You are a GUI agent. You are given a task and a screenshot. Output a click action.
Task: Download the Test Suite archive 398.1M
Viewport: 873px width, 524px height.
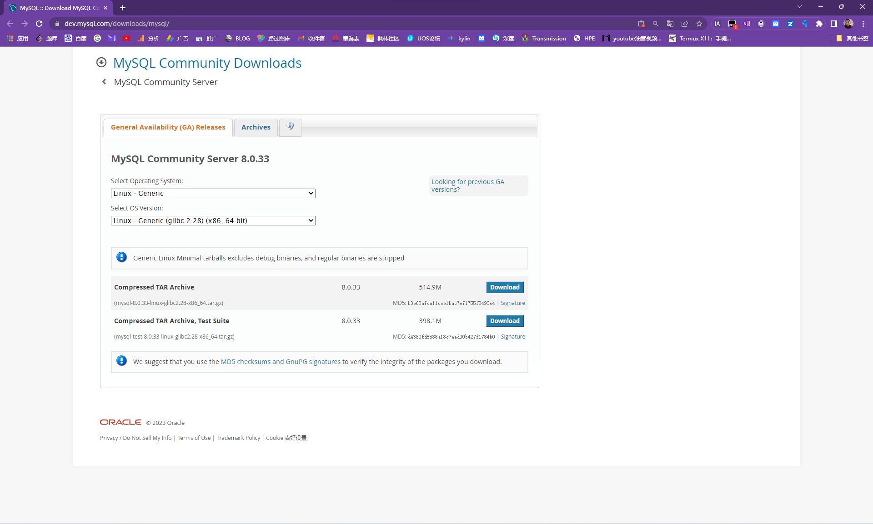click(x=505, y=321)
